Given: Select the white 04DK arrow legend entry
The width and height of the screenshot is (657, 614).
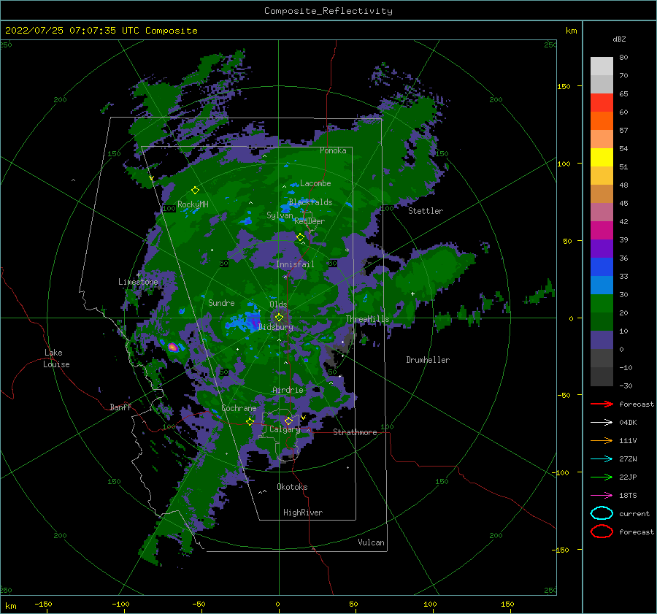Looking at the screenshot, I should tap(602, 422).
